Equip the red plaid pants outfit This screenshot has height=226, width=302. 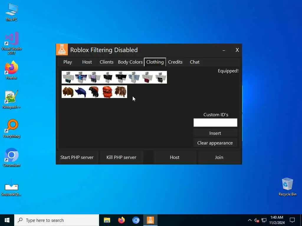point(147,77)
